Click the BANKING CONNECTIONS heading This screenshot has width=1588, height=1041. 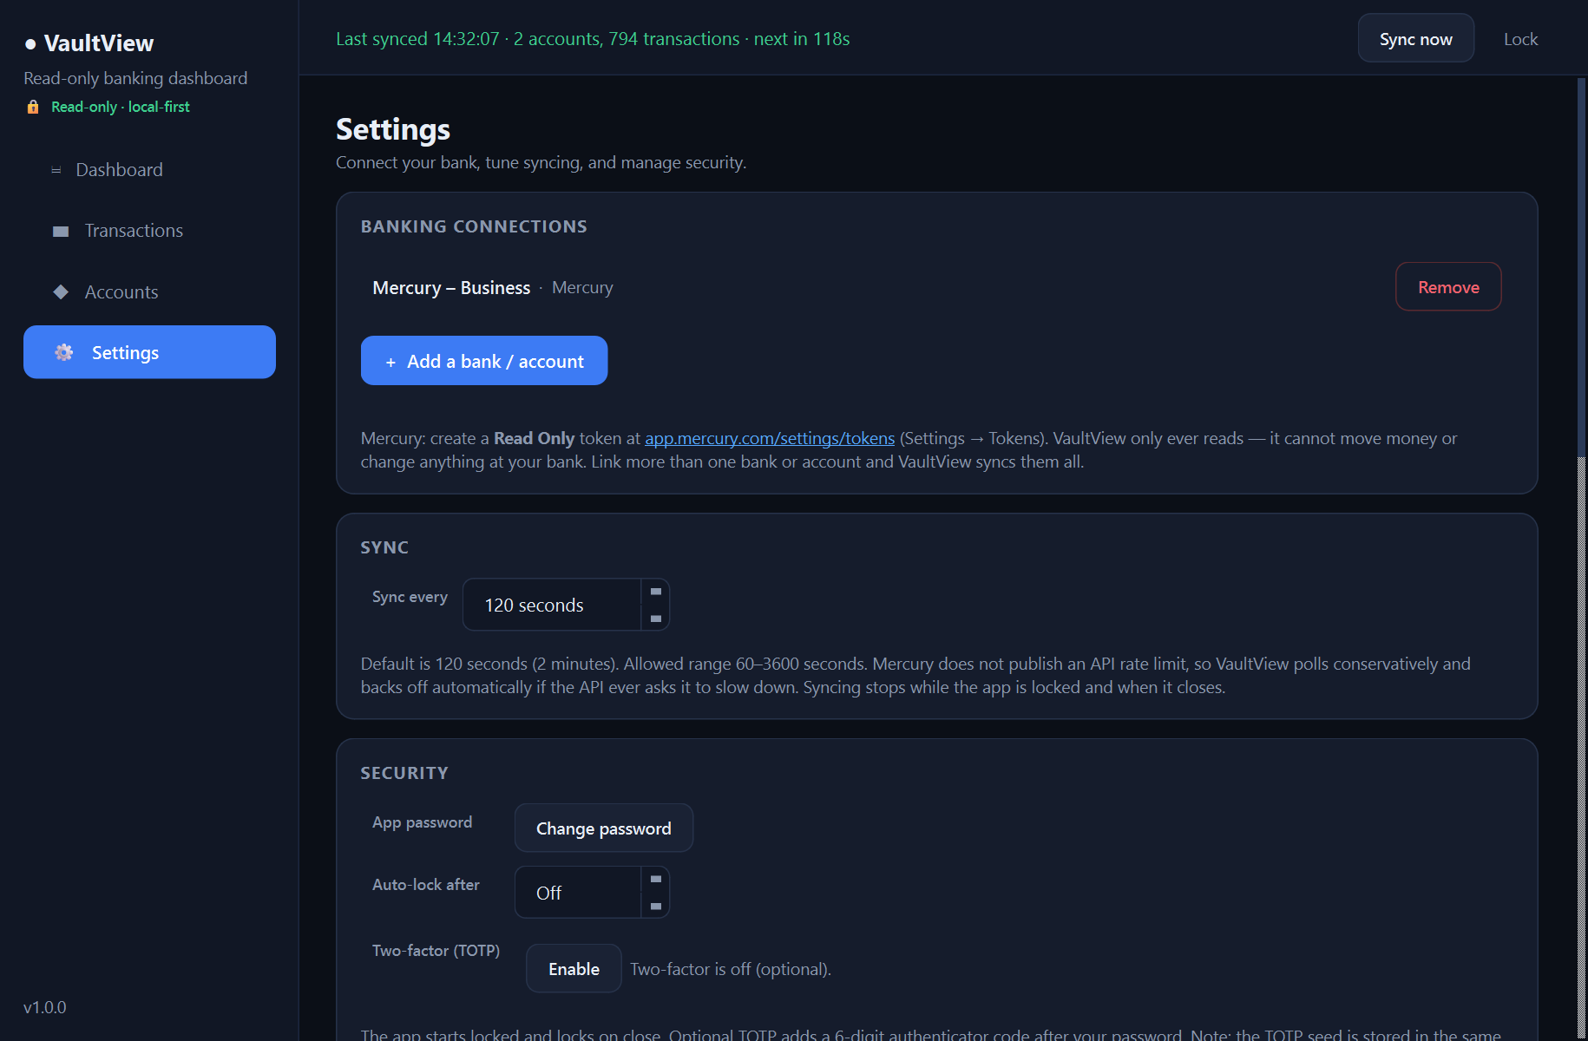point(474,226)
